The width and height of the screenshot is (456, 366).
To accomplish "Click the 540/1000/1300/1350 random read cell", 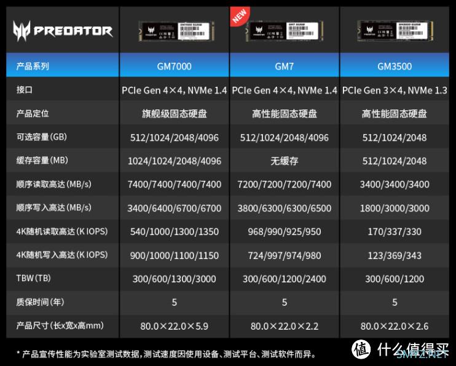I will [174, 232].
